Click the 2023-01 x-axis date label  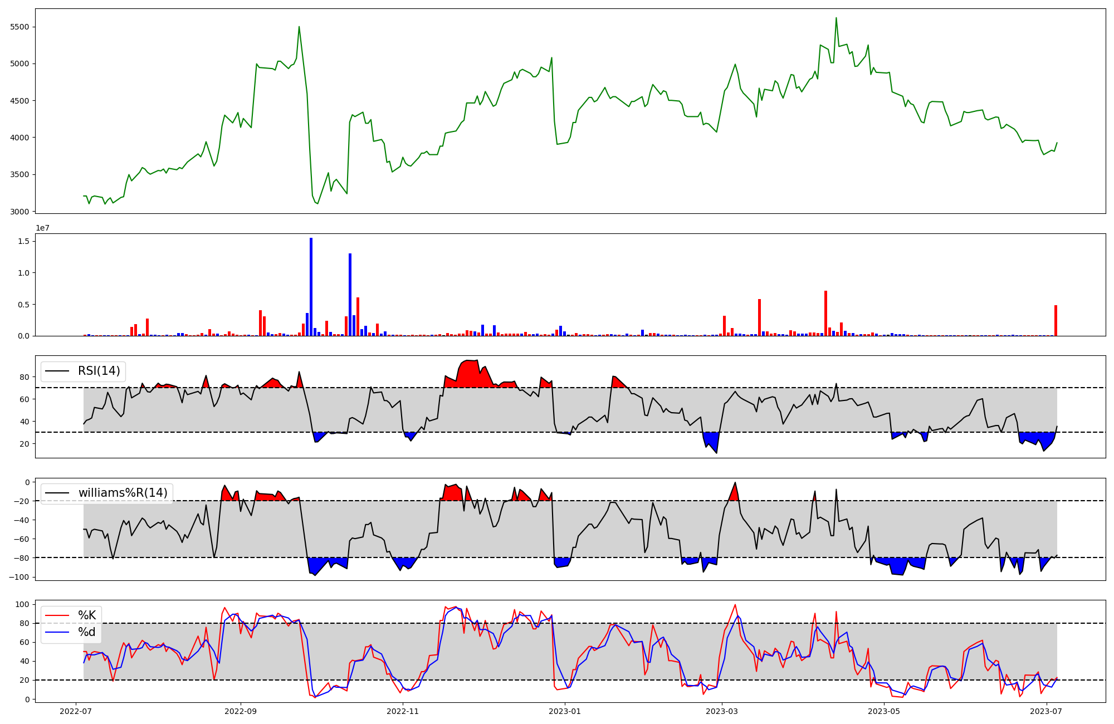coord(565,711)
